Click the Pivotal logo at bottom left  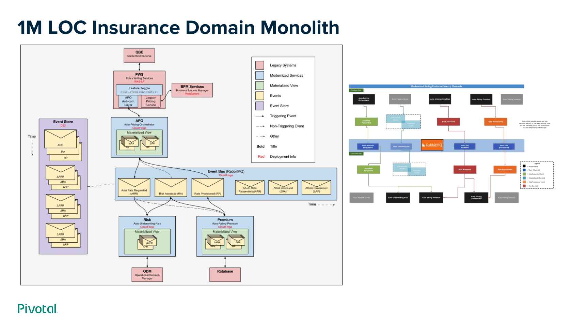tap(37, 309)
